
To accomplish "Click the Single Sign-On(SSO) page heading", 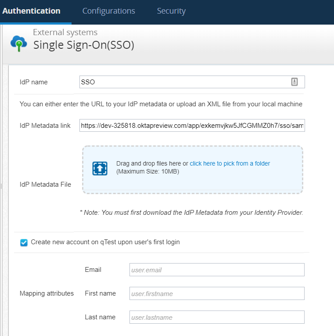I will pyautogui.click(x=83, y=45).
